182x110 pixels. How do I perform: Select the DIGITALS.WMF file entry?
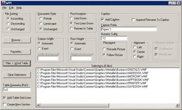coord(92,70)
